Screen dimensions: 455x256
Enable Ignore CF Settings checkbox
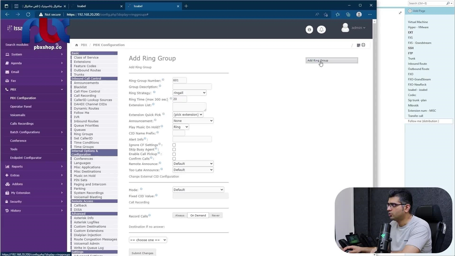(x=174, y=145)
